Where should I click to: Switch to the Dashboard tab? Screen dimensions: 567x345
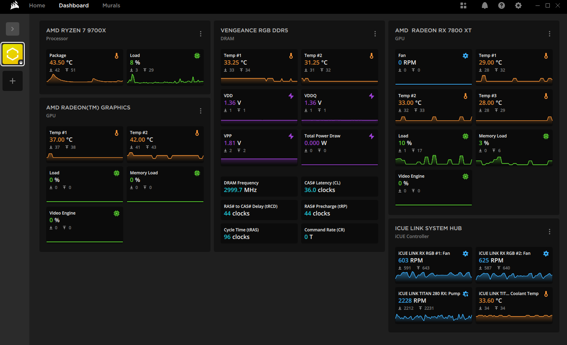click(74, 5)
